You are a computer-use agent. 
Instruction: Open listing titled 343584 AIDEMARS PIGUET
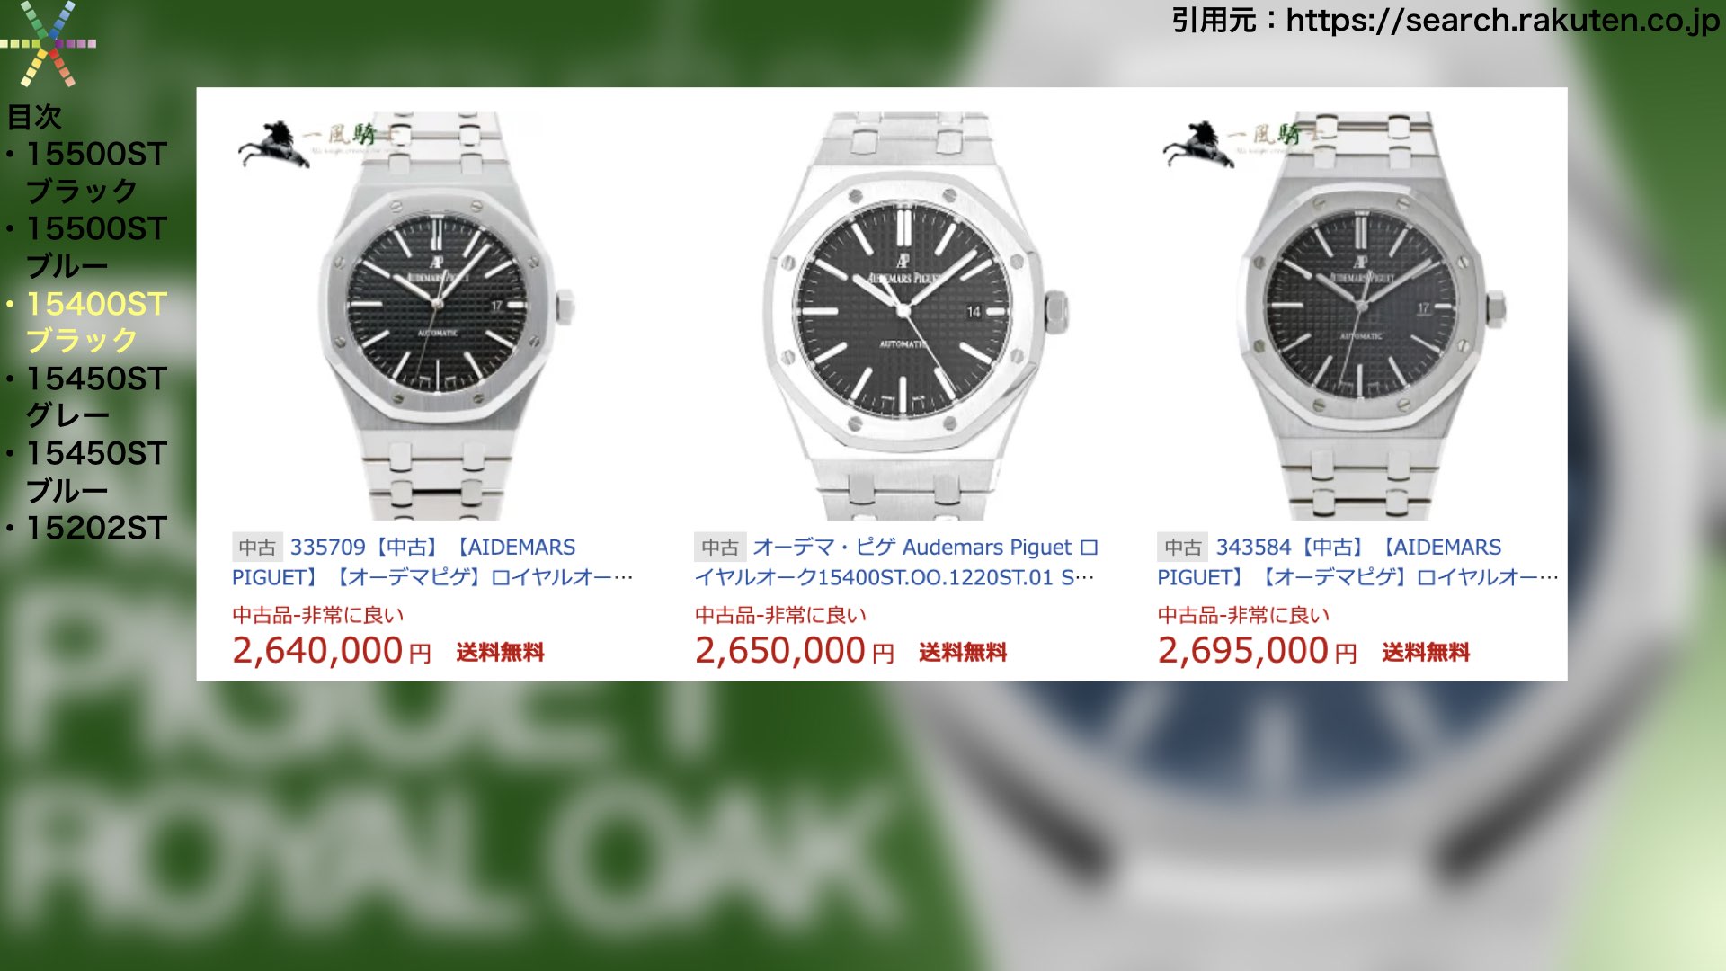(1357, 562)
